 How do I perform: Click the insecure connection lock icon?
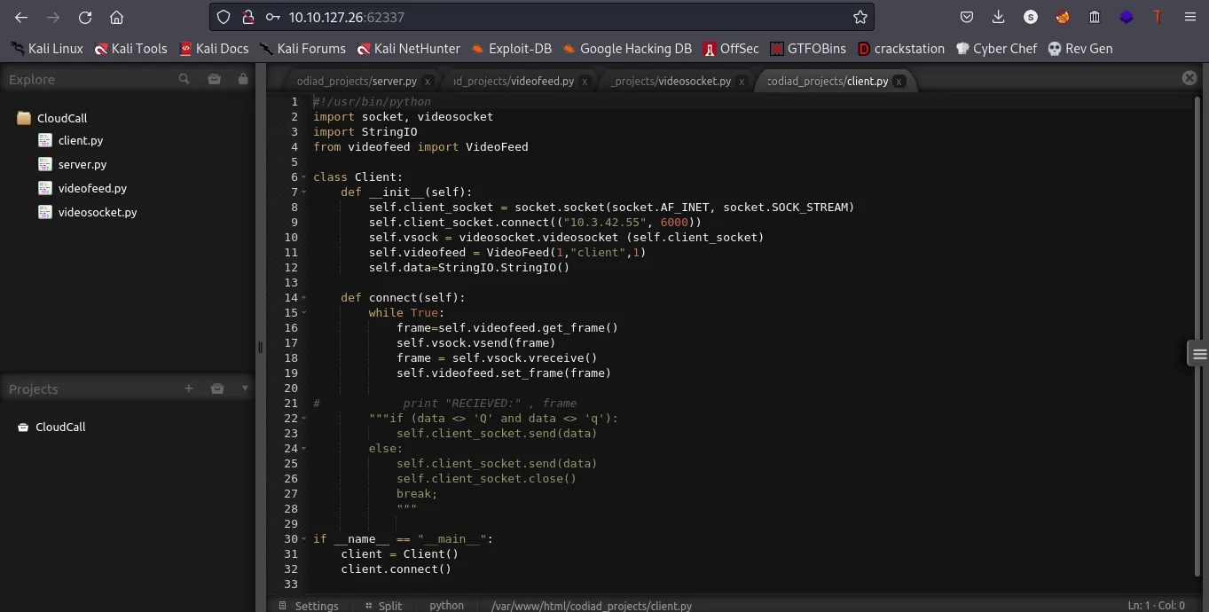(x=247, y=17)
